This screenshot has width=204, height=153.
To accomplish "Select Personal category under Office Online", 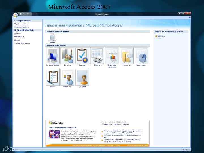I will point(17,40).
